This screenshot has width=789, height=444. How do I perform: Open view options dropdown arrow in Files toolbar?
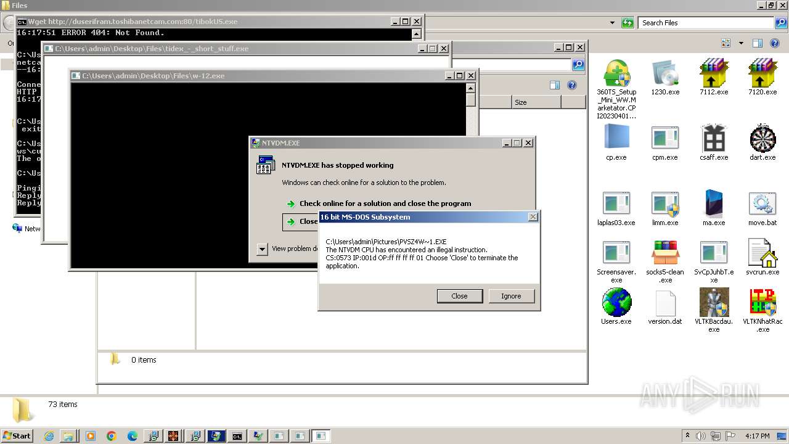(741, 43)
